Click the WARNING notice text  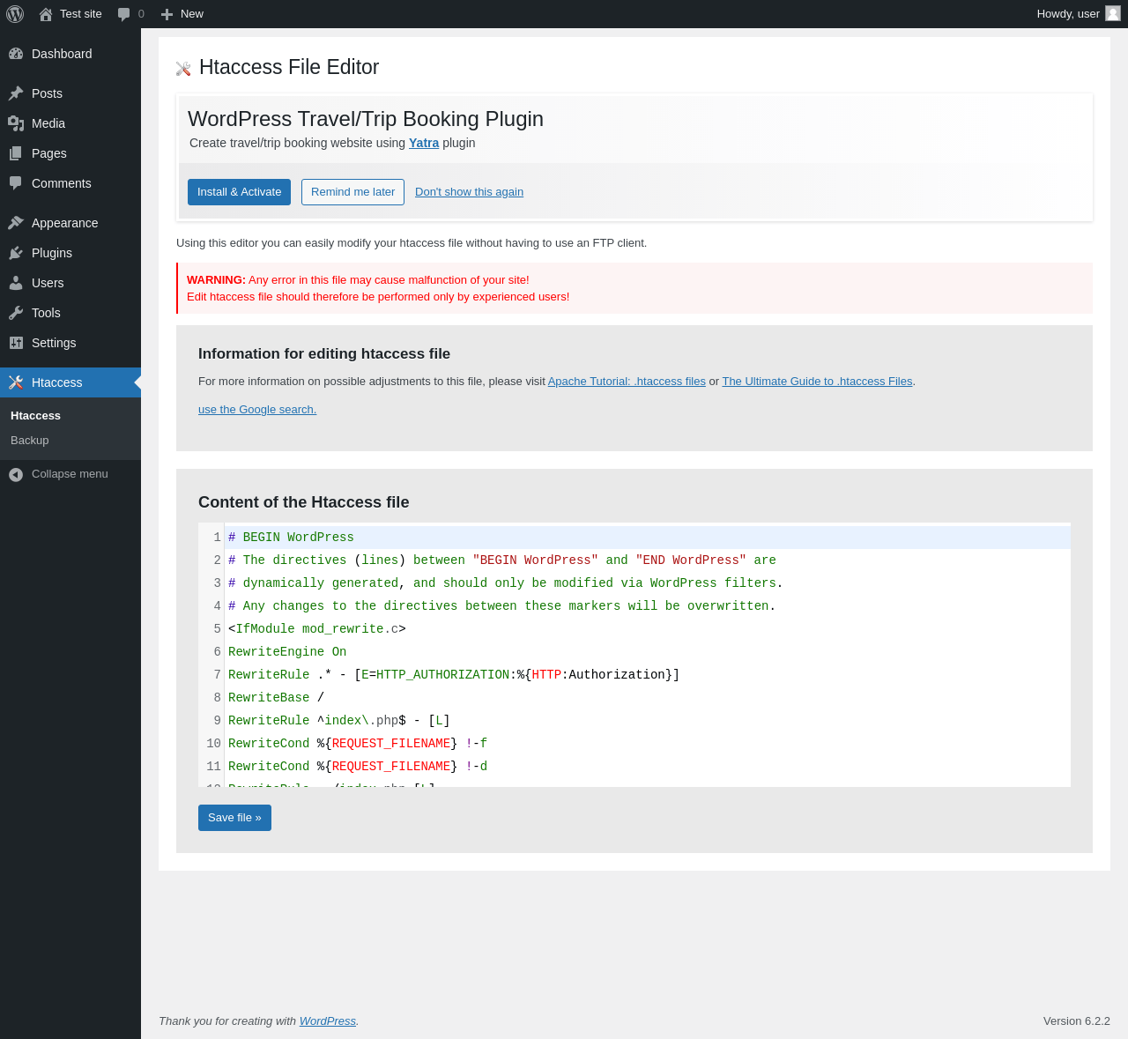(x=378, y=288)
